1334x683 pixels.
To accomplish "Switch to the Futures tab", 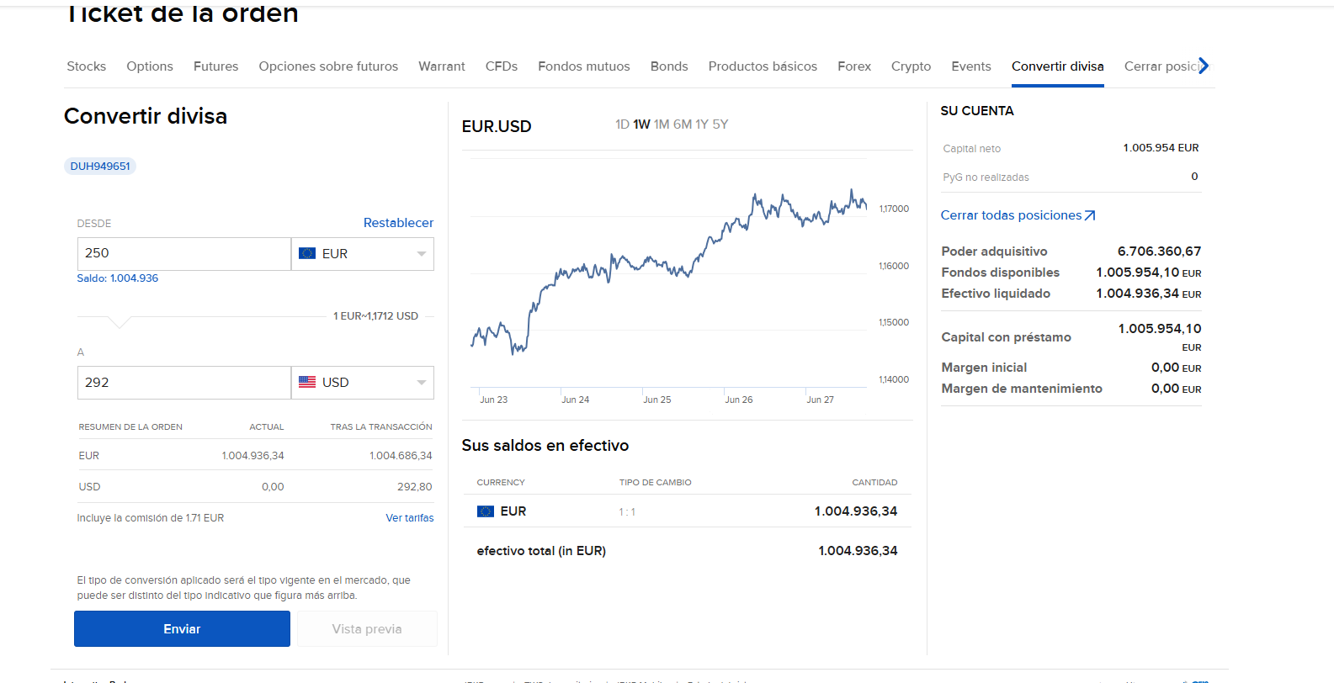I will point(215,66).
